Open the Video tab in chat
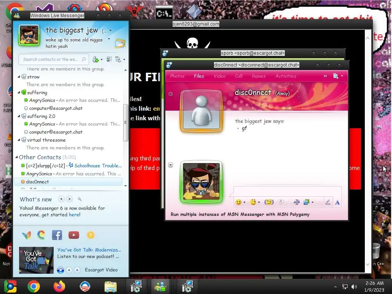The height and width of the screenshot is (294, 392). (219, 76)
